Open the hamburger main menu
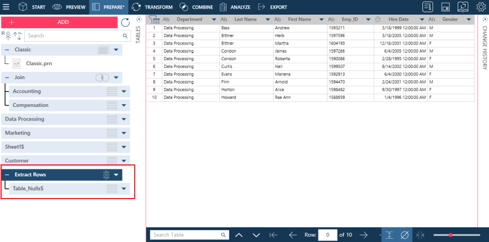The image size is (489, 242). (6, 7)
